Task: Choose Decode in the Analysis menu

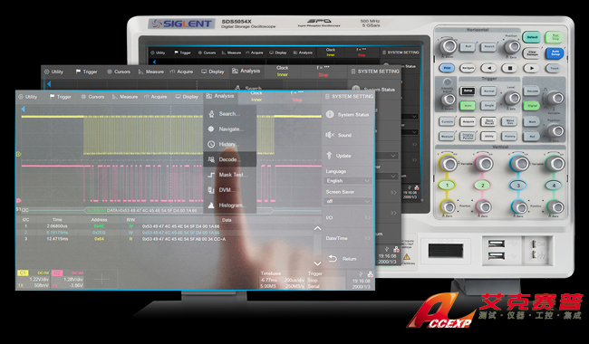Action: (x=229, y=159)
